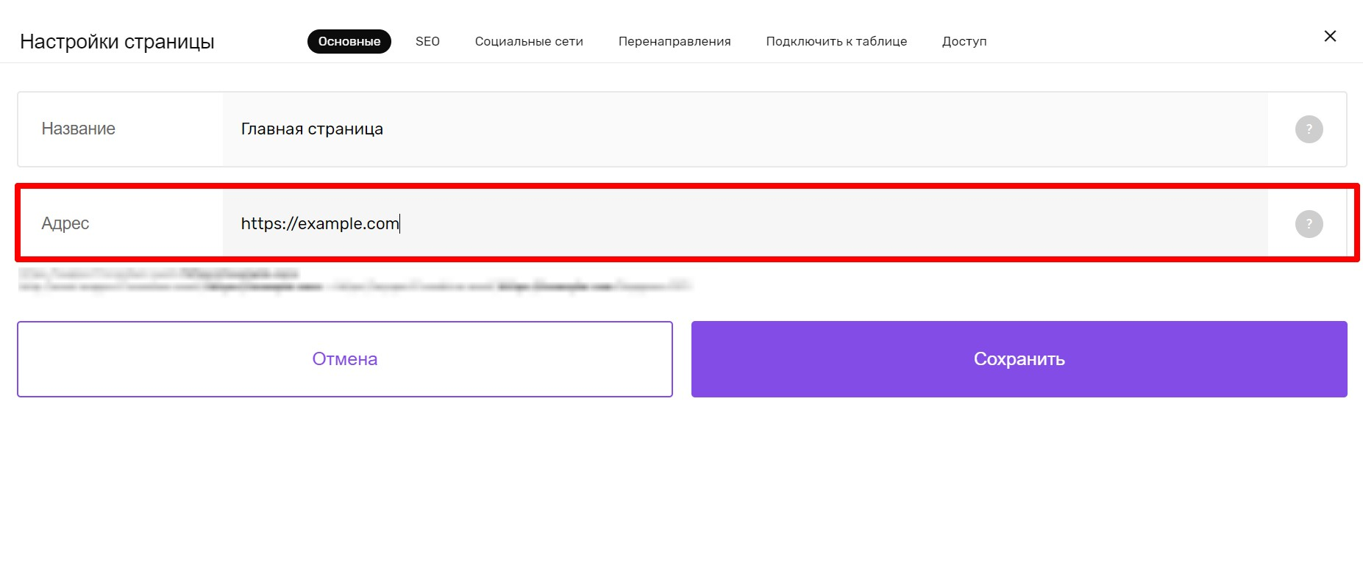
Task: Switch to the Основные tab
Action: (349, 41)
